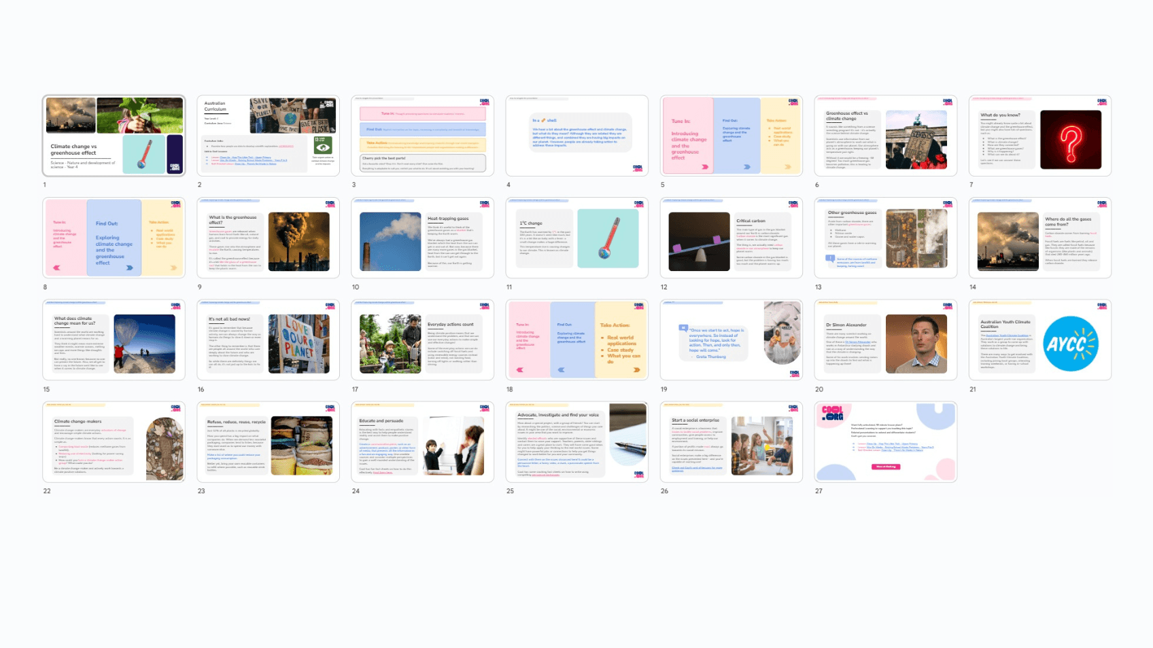Select slide 14 'Where do all the gases come from'
1153x648 pixels.
click(1039, 238)
